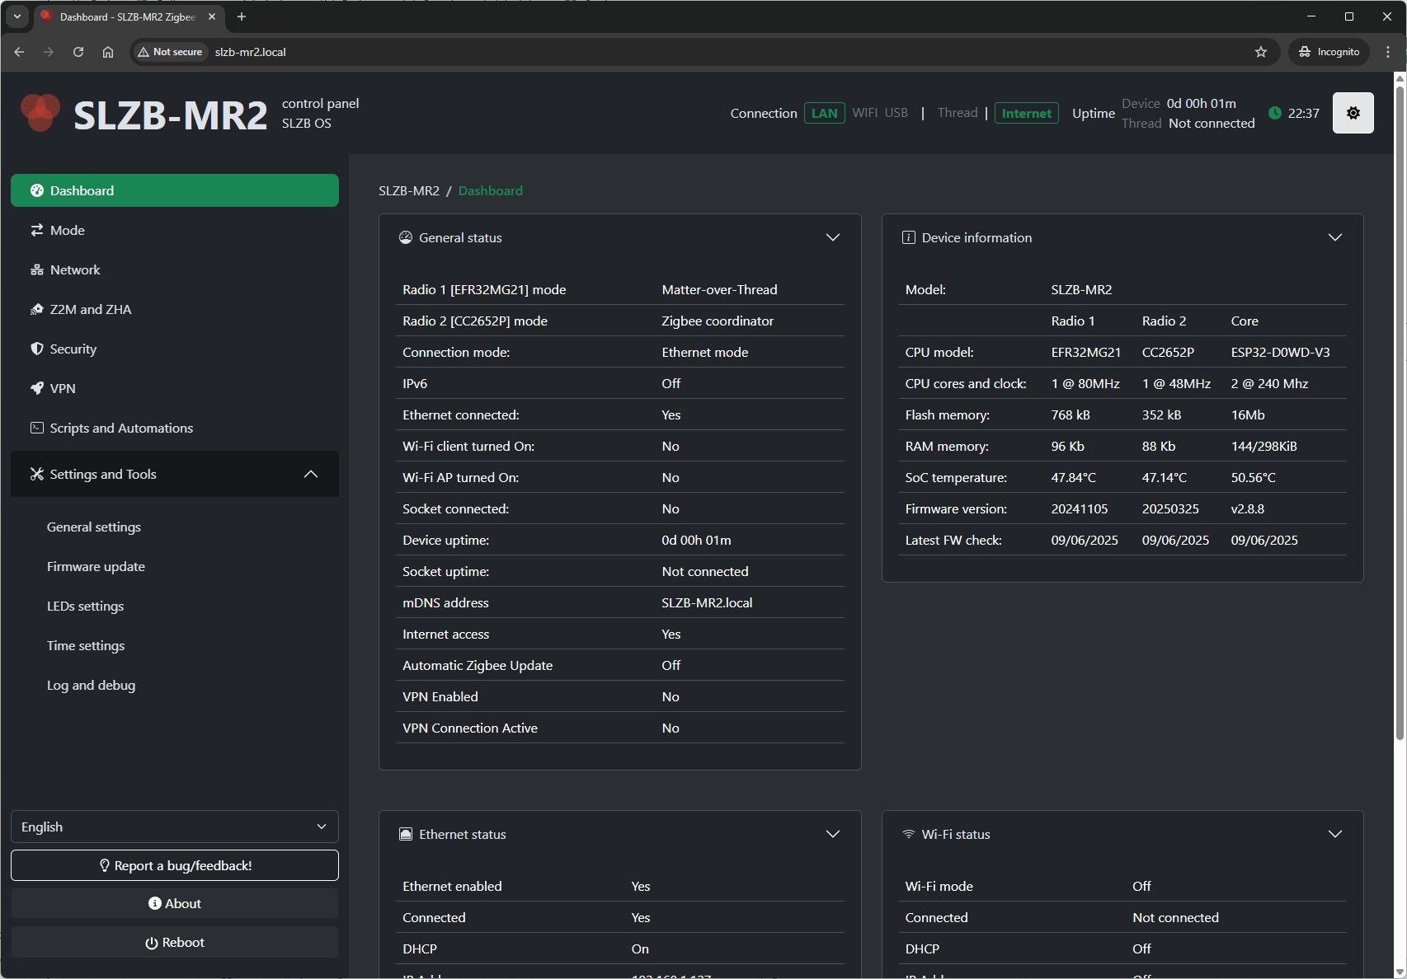
Task: Click the gear settings icon in header
Action: click(1353, 113)
